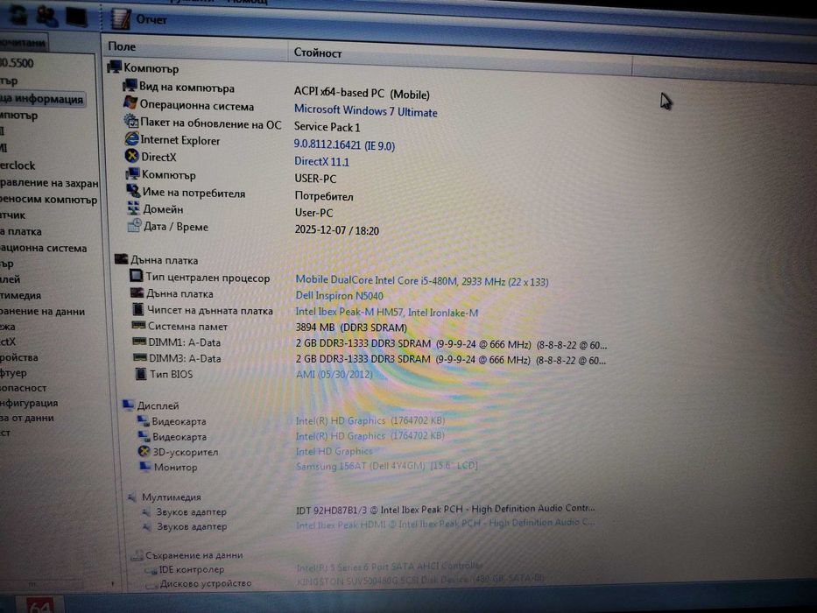Click the Дисково устройство row label
The width and height of the screenshot is (817, 613).
tap(205, 583)
